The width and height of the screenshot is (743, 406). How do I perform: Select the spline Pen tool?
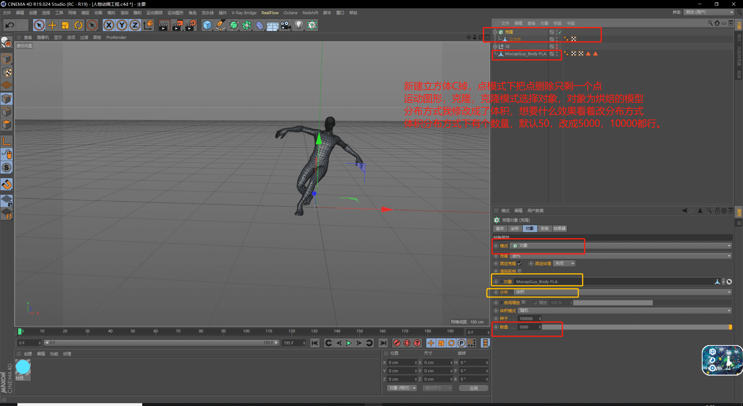(x=220, y=25)
